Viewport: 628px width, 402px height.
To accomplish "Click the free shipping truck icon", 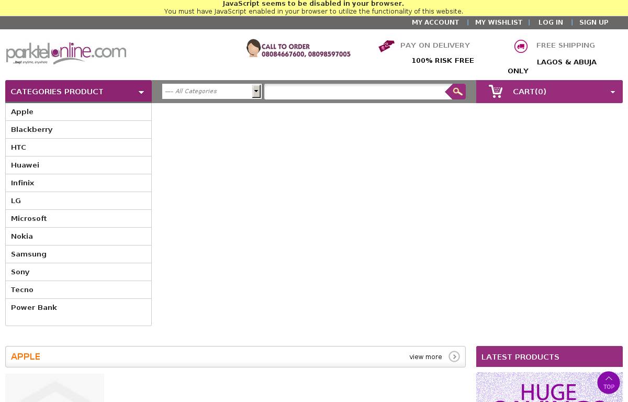I will click(x=521, y=46).
